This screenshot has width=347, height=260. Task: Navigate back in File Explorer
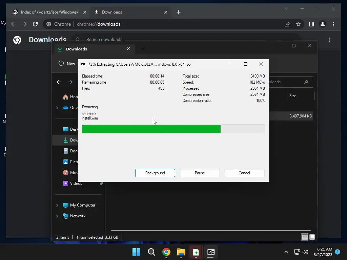pyautogui.click(x=59, y=82)
